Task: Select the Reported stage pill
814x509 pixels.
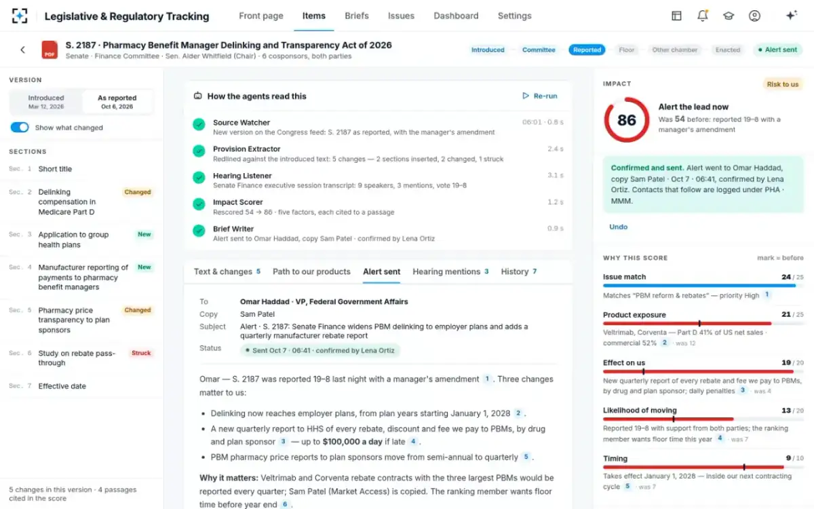Action: pyautogui.click(x=587, y=50)
